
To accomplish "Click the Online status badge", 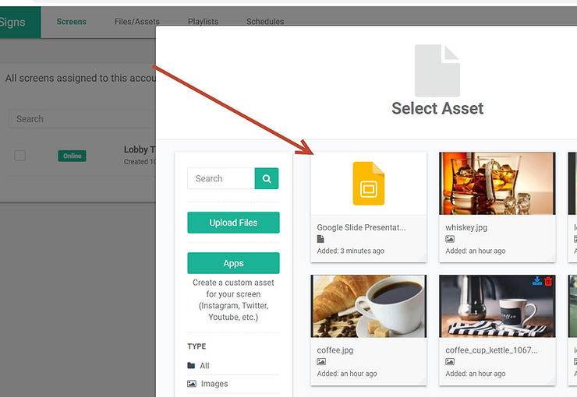I will tap(72, 156).
